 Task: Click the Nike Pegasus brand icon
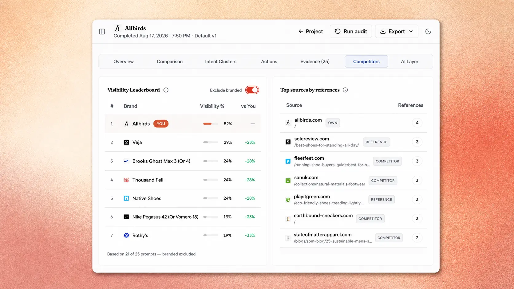coord(126,217)
